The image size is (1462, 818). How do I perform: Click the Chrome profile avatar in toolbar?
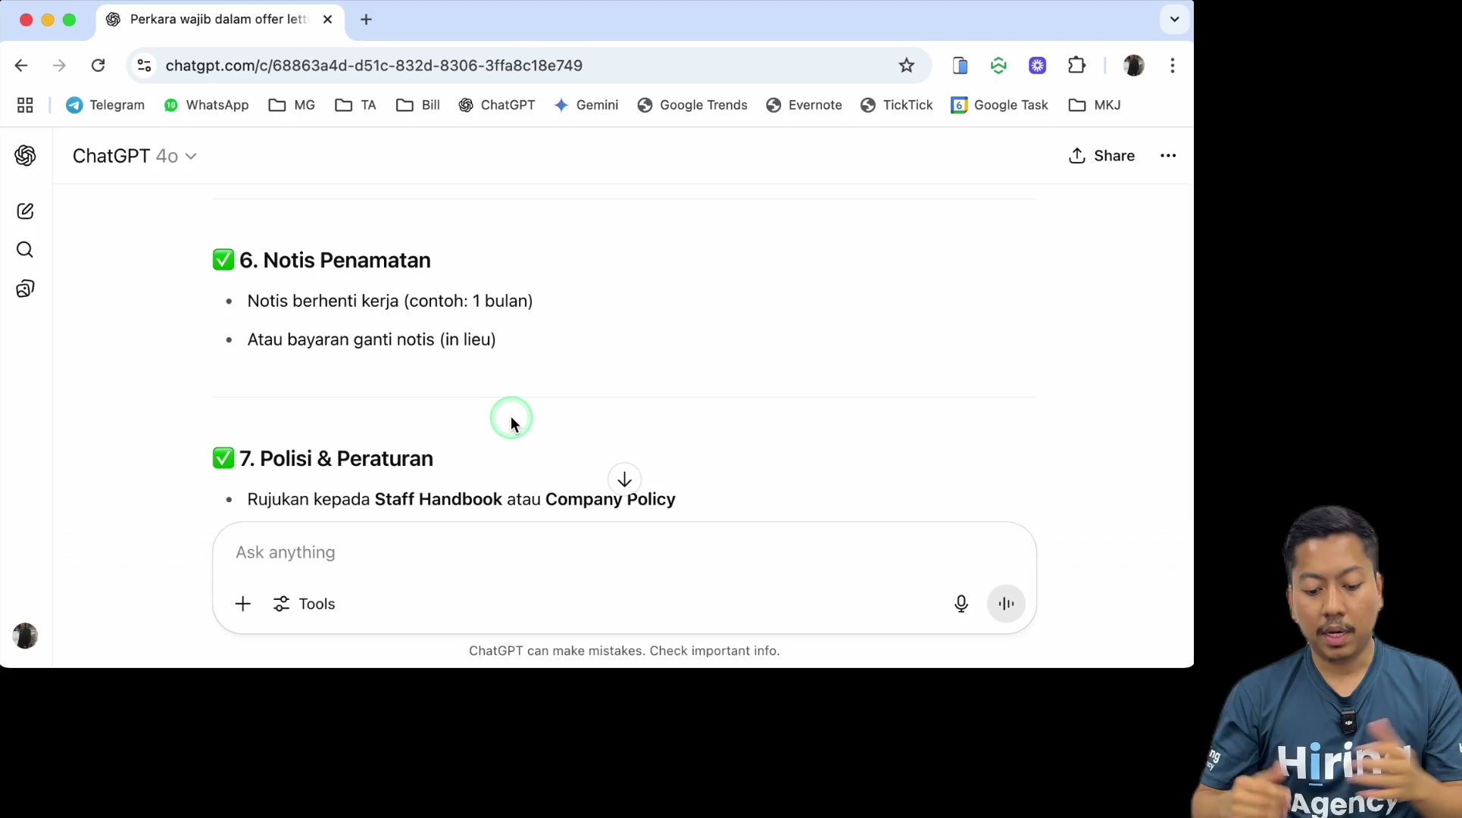click(1133, 65)
